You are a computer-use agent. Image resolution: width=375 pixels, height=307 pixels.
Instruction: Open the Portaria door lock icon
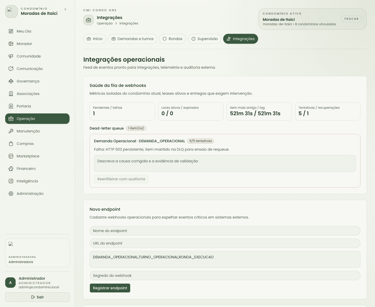[x=11, y=106]
